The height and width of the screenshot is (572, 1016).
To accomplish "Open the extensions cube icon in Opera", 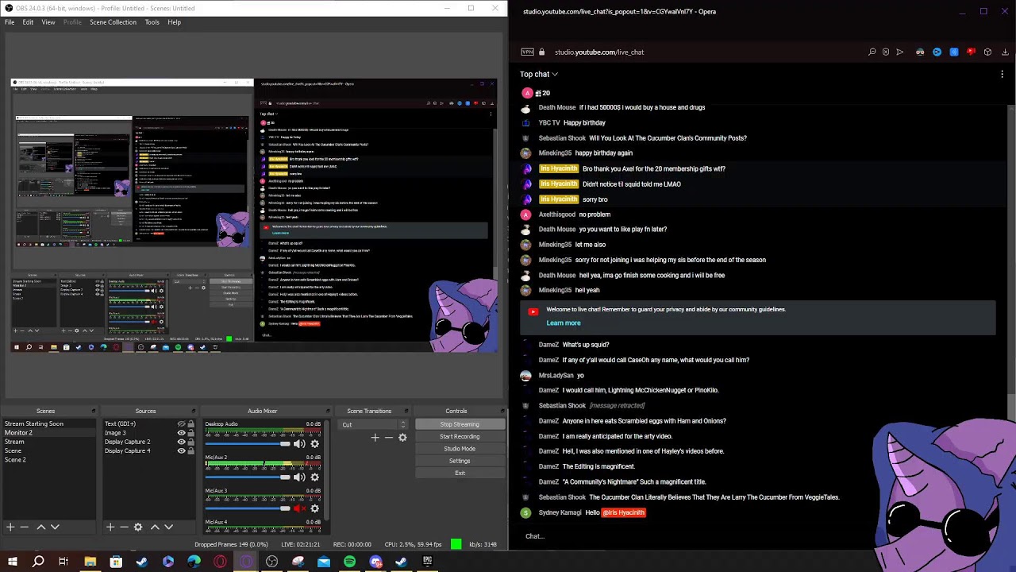I will pos(987,52).
